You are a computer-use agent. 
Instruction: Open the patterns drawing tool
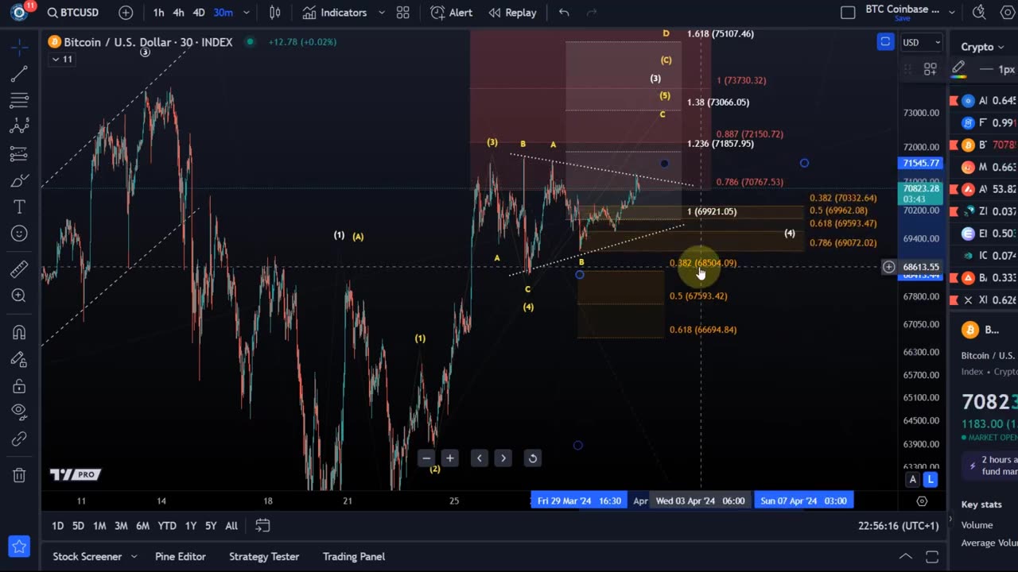19,127
